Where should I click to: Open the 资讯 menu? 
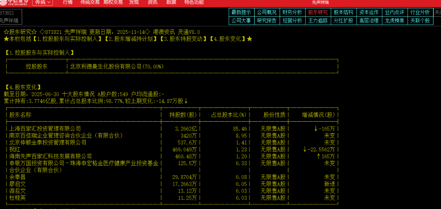153,2
